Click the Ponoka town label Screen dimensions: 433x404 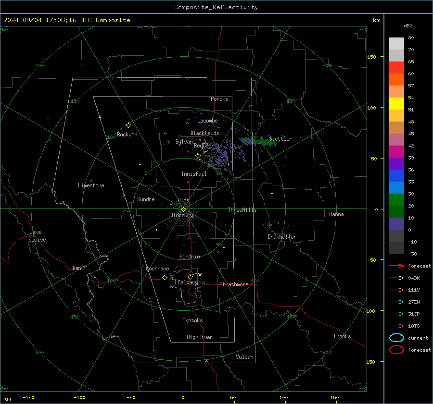coord(219,99)
